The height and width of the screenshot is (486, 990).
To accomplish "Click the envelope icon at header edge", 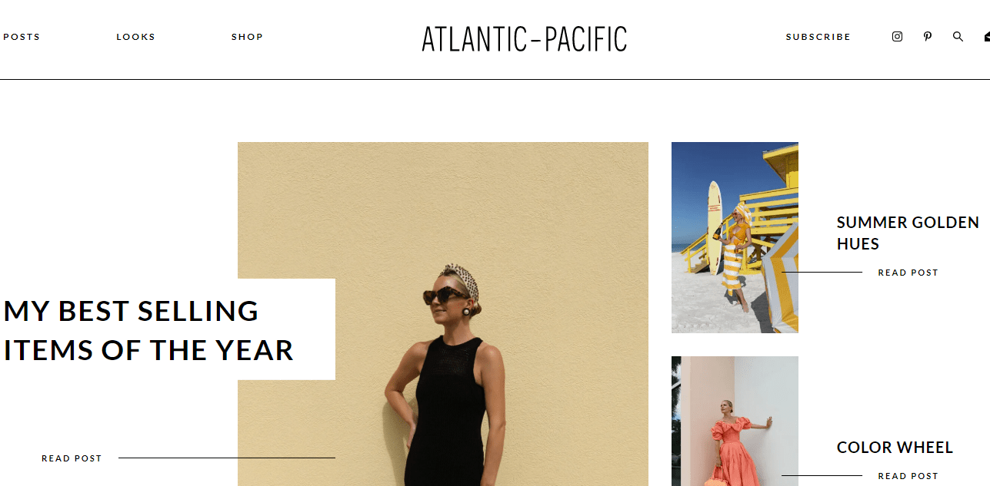I will point(987,36).
